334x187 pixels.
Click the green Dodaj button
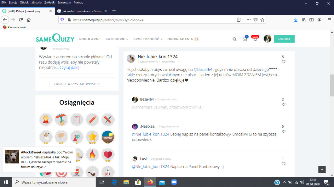click(284, 39)
